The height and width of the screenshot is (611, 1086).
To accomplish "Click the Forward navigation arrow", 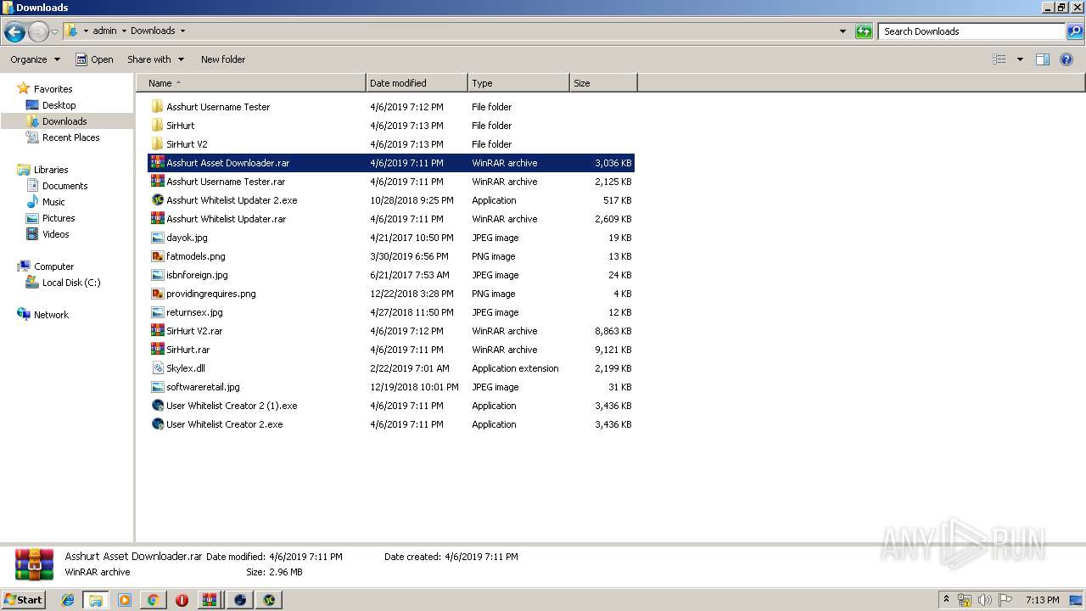I will click(x=38, y=32).
